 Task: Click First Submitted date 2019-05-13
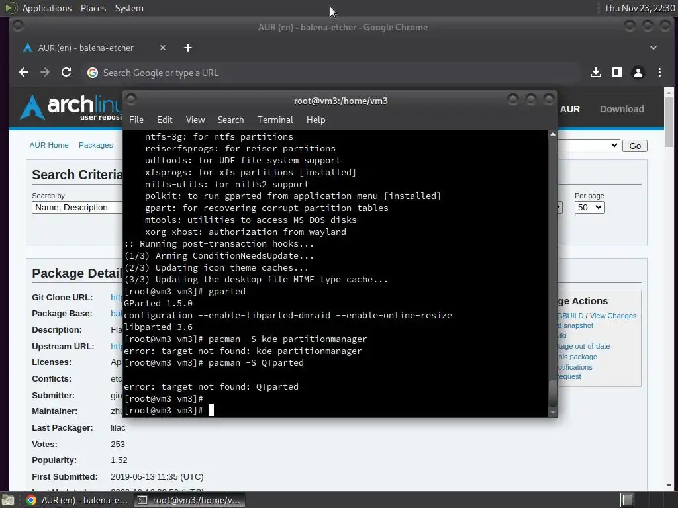[x=157, y=476]
